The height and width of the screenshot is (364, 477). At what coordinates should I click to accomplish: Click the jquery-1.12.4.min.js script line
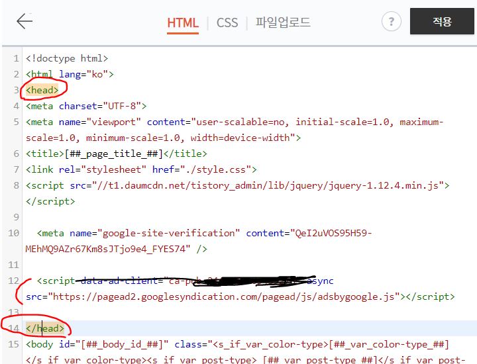click(x=238, y=185)
